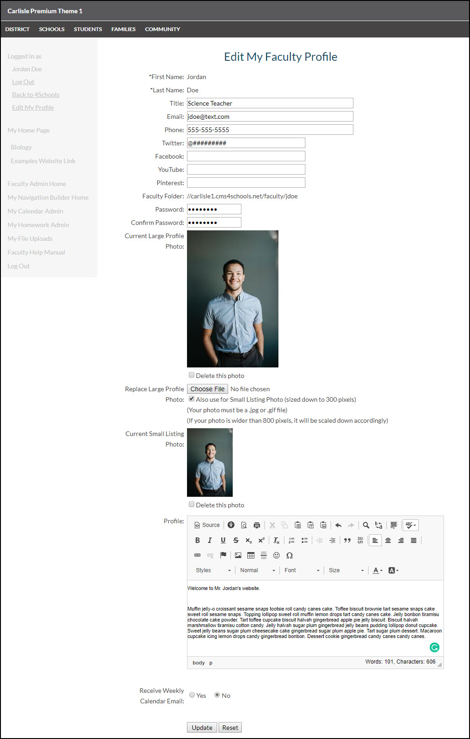Click the Print icon in editor
This screenshot has height=739, width=470.
point(257,525)
